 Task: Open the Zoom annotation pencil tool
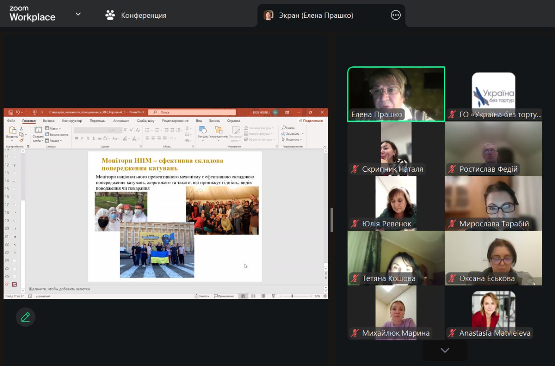point(26,317)
